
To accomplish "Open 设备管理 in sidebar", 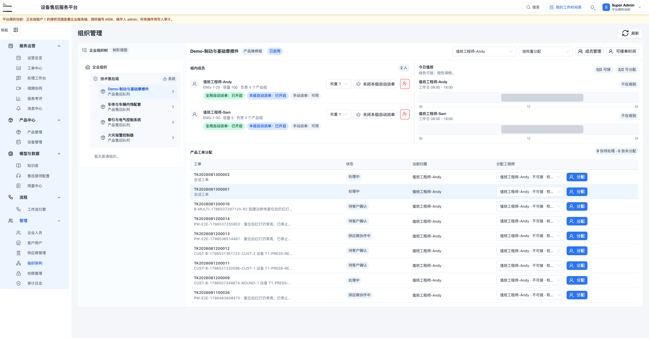I will tap(35, 142).
